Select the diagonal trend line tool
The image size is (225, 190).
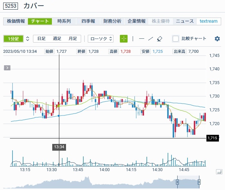point(151,39)
